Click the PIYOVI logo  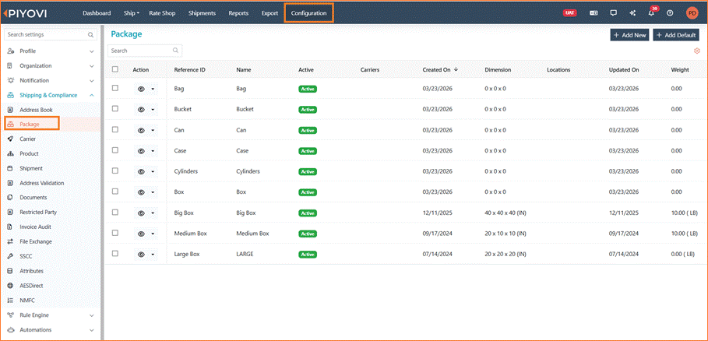click(25, 13)
